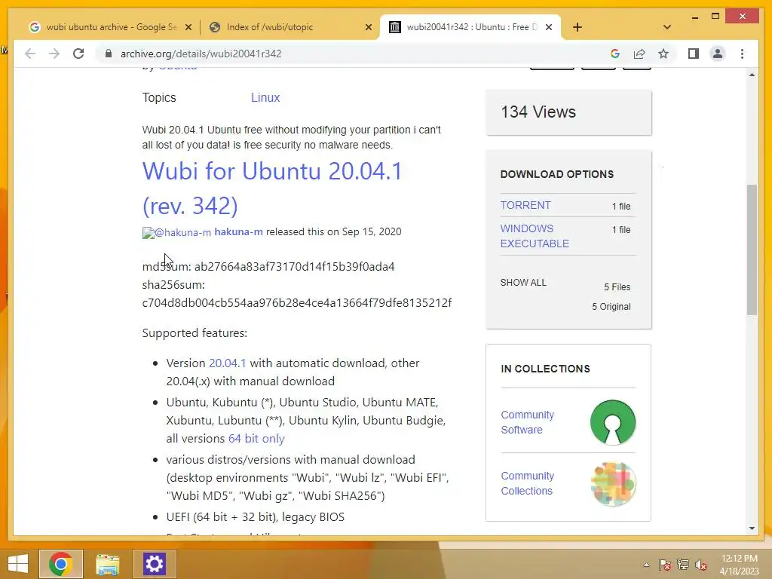The image size is (772, 579).
Task: Expand the tab search chevron
Action: (667, 27)
